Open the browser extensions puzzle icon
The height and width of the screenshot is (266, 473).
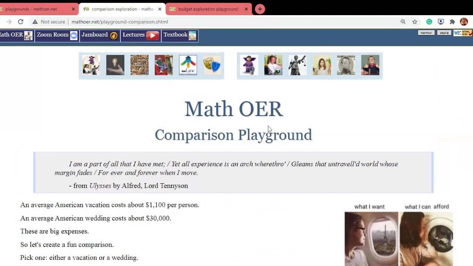[452, 22]
